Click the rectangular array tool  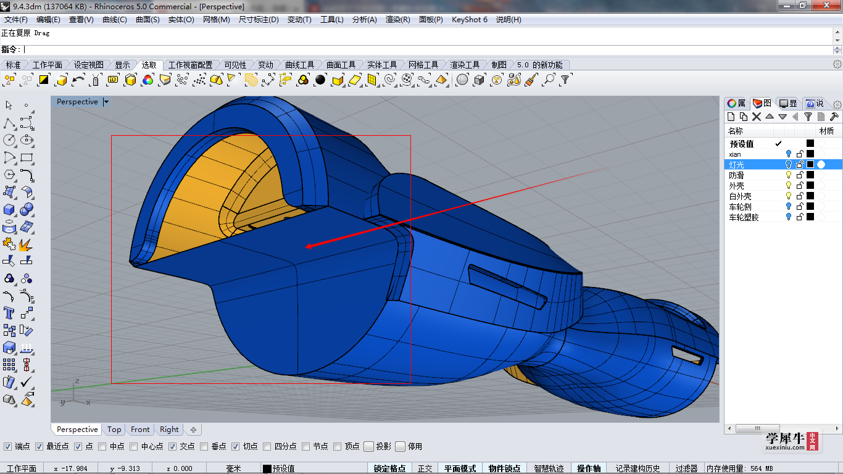click(x=9, y=365)
